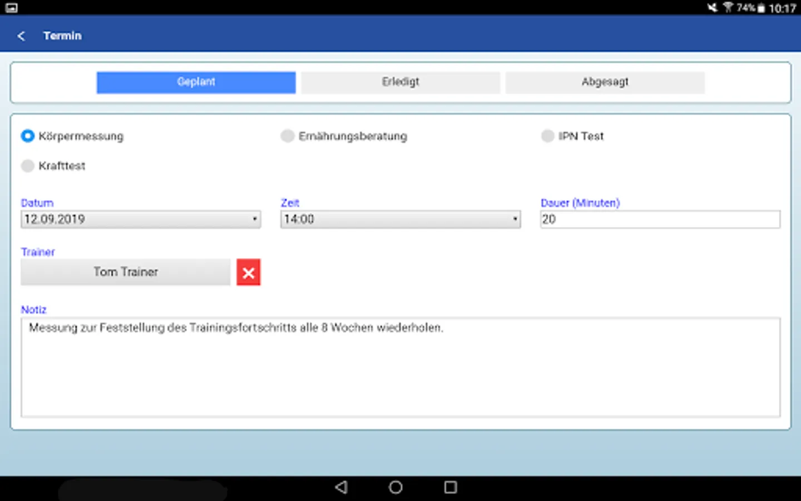Click the Datum field label
Screen dimensions: 801x501
(x=37, y=203)
